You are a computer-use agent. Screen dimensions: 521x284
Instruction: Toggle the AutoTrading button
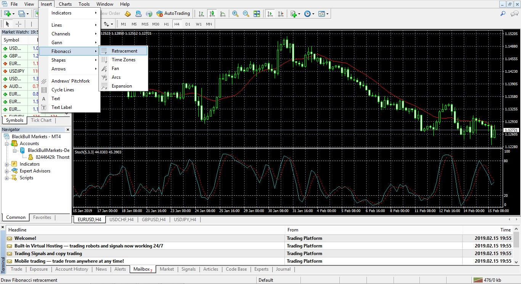[173, 14]
